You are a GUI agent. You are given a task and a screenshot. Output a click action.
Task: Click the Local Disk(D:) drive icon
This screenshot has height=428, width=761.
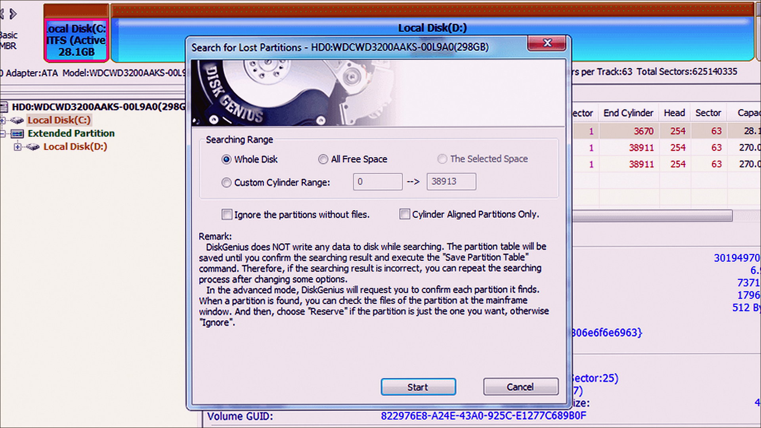(x=33, y=147)
